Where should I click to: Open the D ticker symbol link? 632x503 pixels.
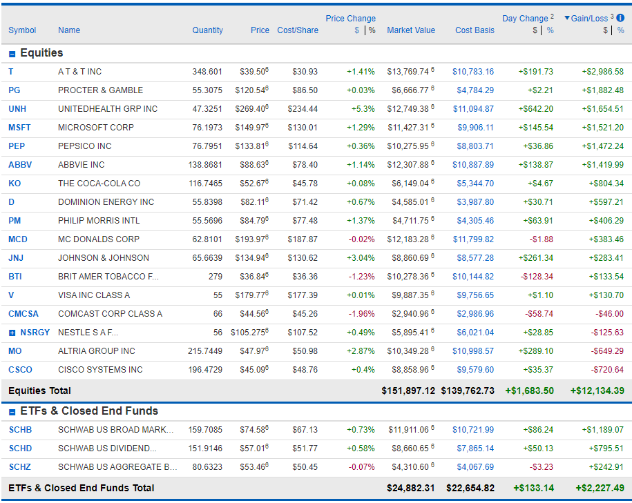point(11,201)
